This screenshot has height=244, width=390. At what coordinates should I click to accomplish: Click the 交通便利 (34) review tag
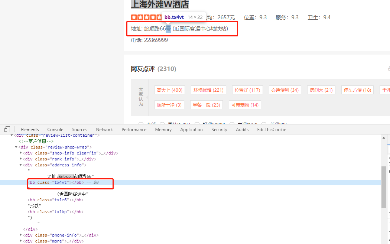tap(285, 90)
